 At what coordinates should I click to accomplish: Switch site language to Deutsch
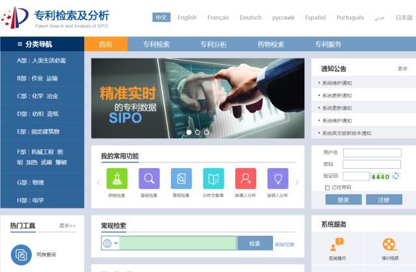click(x=250, y=18)
